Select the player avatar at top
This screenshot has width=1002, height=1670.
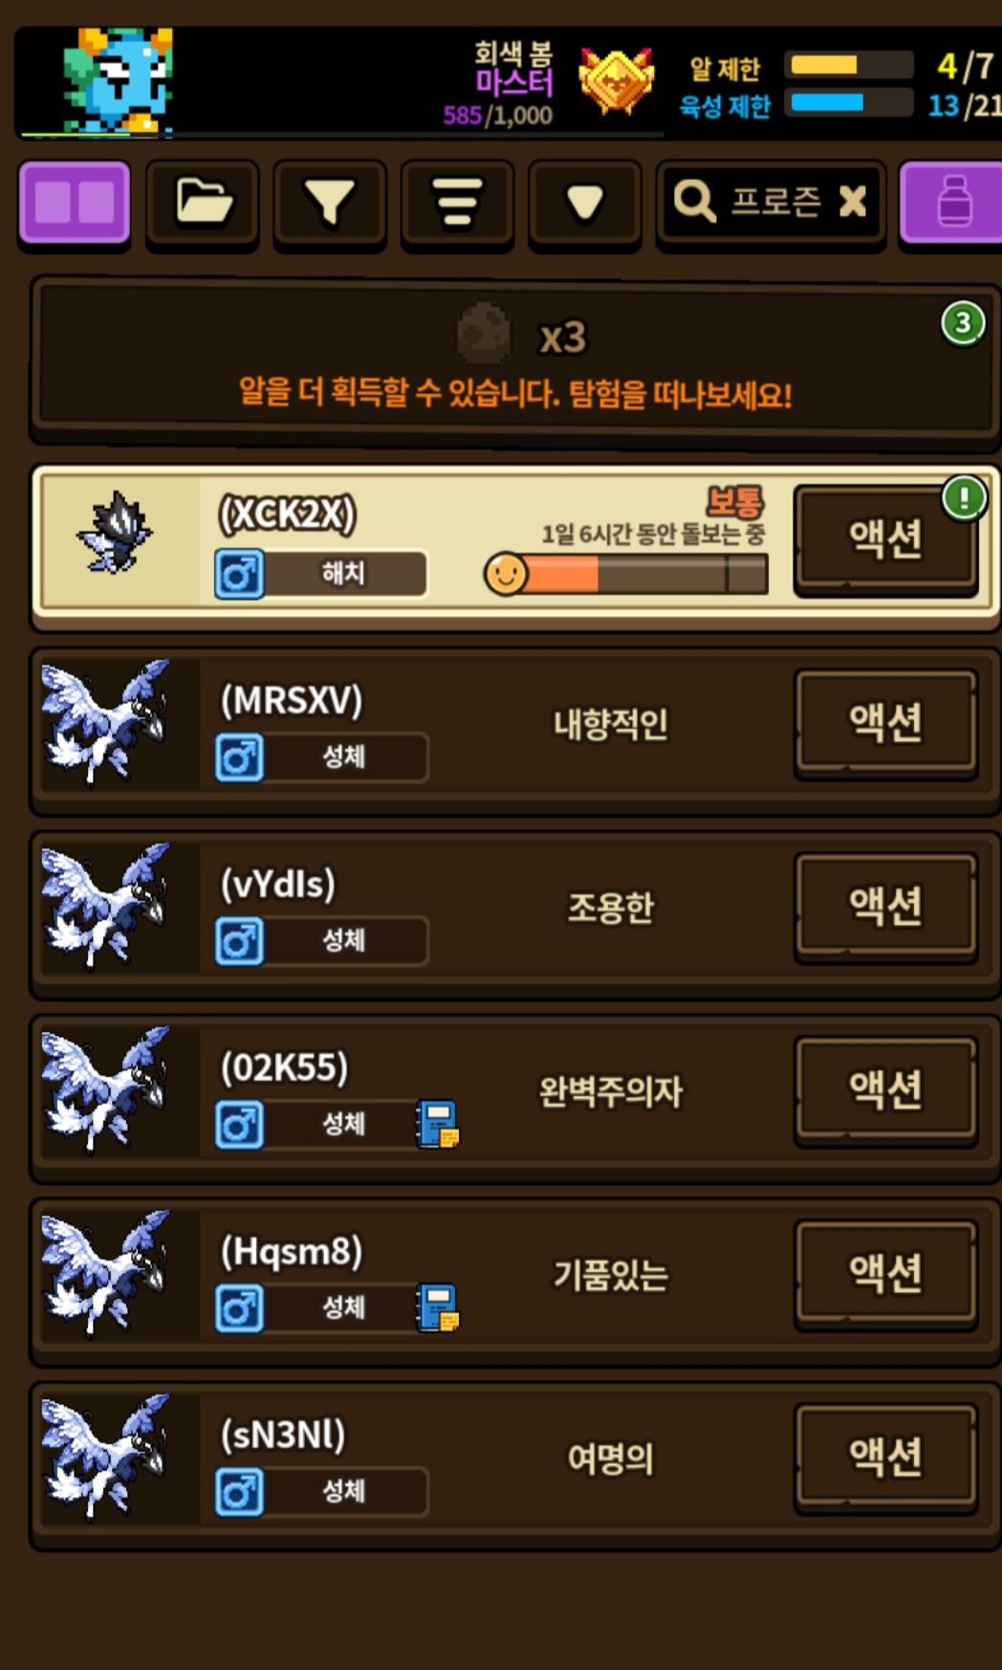point(118,80)
